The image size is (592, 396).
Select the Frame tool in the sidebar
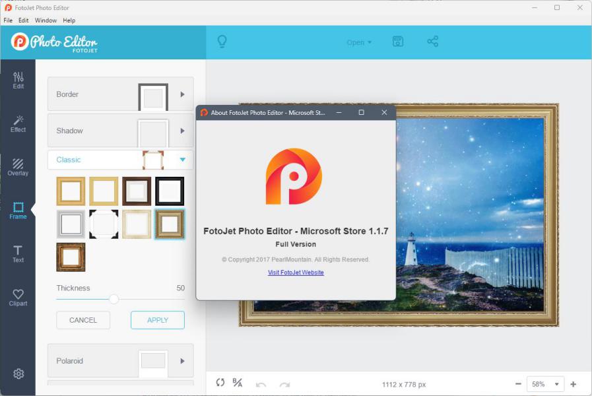[x=18, y=211]
